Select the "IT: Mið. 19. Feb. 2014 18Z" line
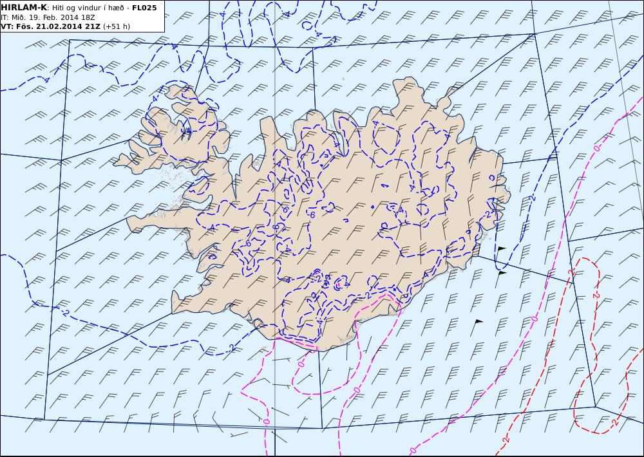Image resolution: width=644 pixels, height=457 pixels. pos(48,17)
